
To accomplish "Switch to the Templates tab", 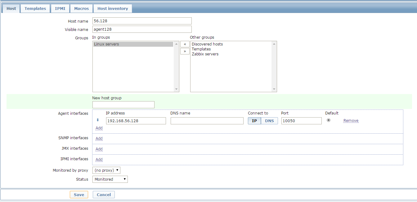I will (35, 8).
